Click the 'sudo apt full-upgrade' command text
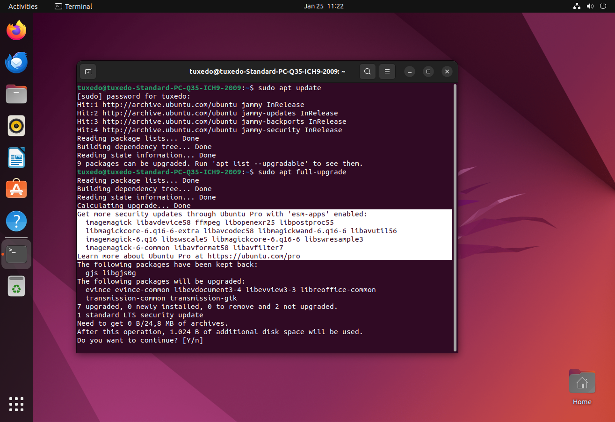The height and width of the screenshot is (422, 615). coord(302,172)
